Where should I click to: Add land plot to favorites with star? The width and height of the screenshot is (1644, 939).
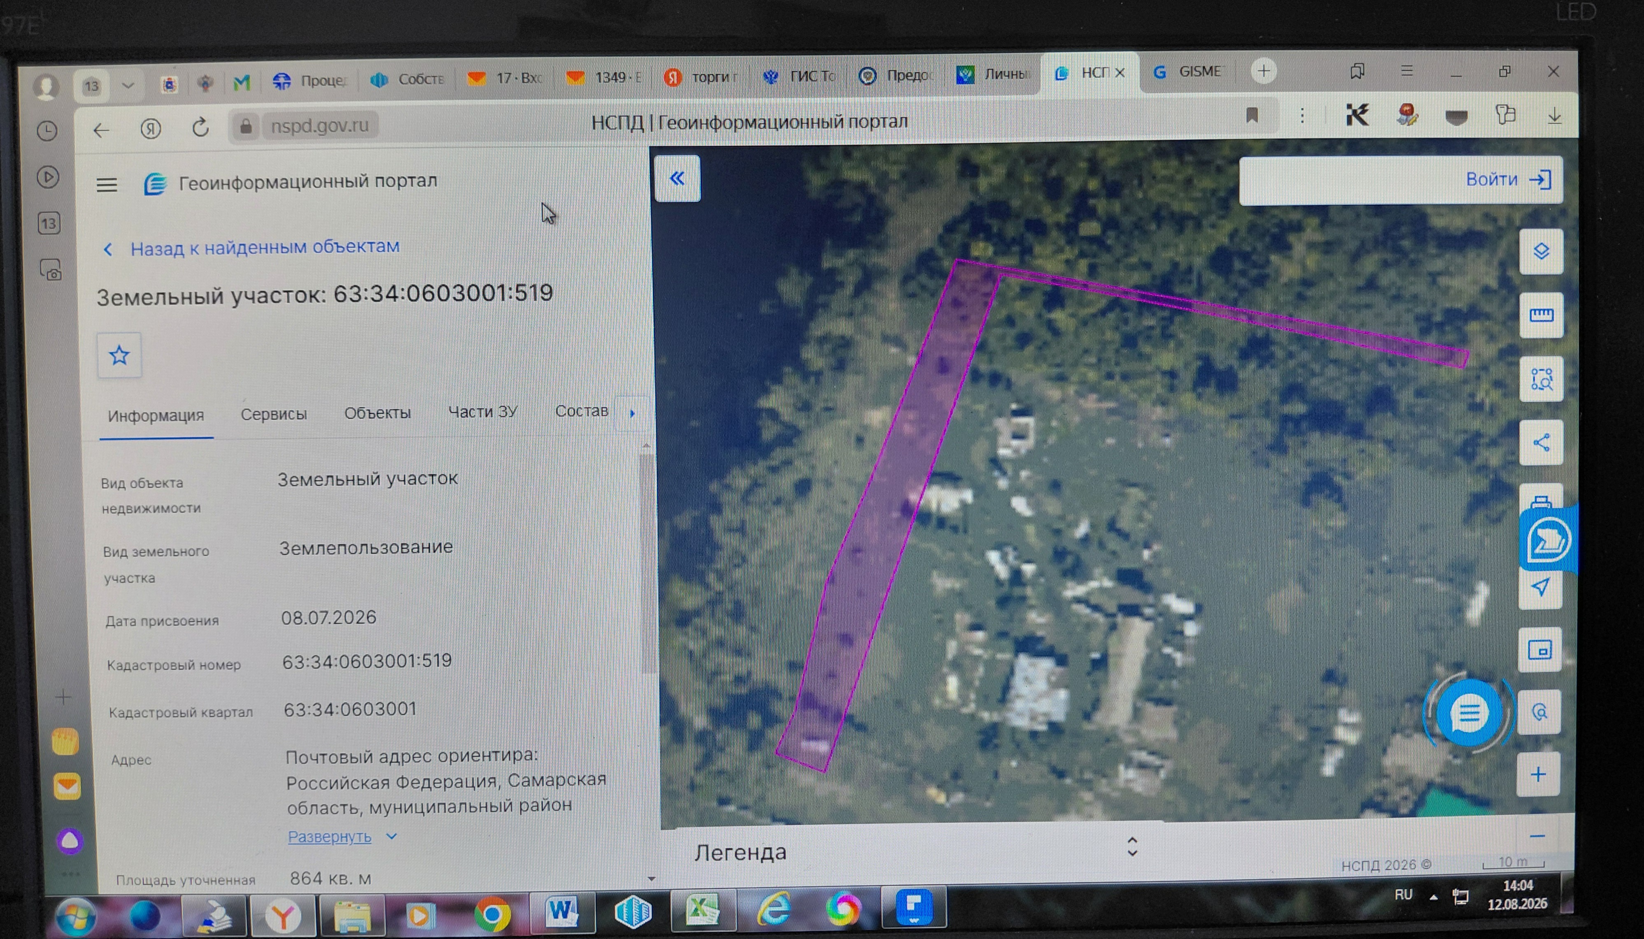pyautogui.click(x=119, y=355)
